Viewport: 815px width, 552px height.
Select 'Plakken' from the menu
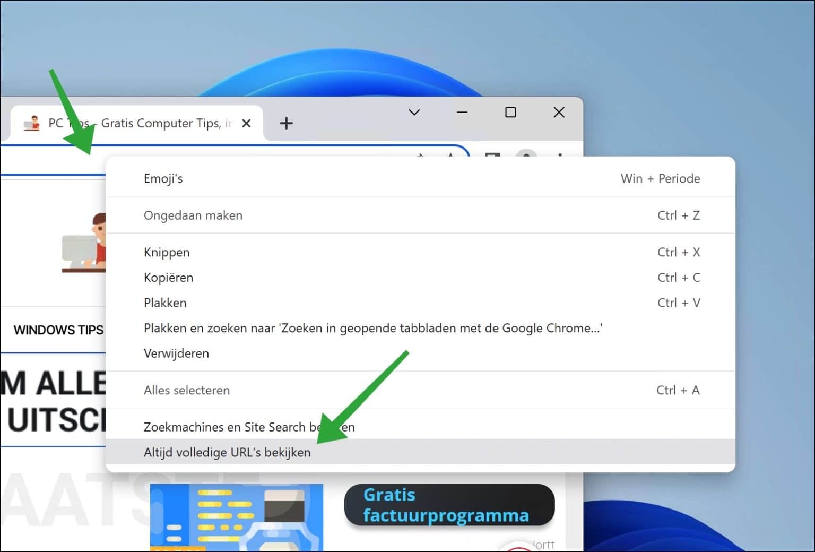[x=165, y=303]
